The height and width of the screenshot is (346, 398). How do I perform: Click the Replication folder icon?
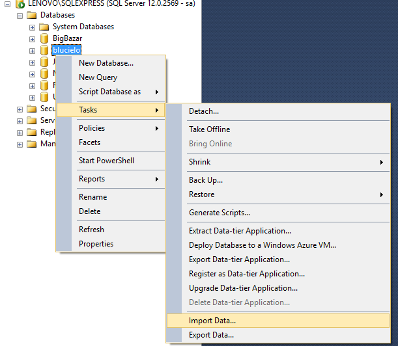click(x=32, y=132)
